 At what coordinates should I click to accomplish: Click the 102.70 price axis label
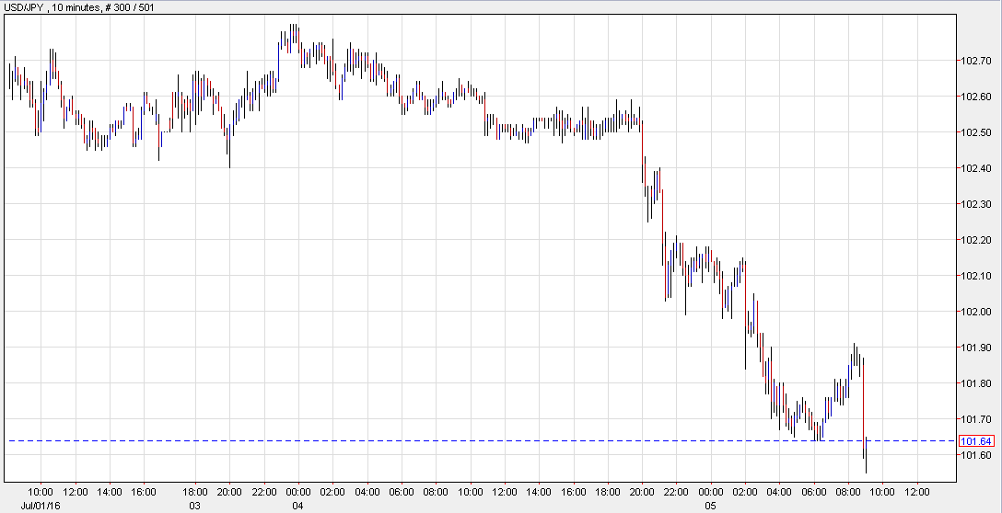tap(976, 62)
